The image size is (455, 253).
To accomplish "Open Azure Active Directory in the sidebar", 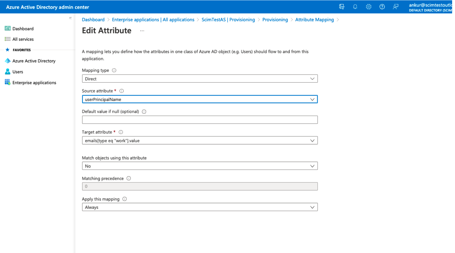I will 34,61.
